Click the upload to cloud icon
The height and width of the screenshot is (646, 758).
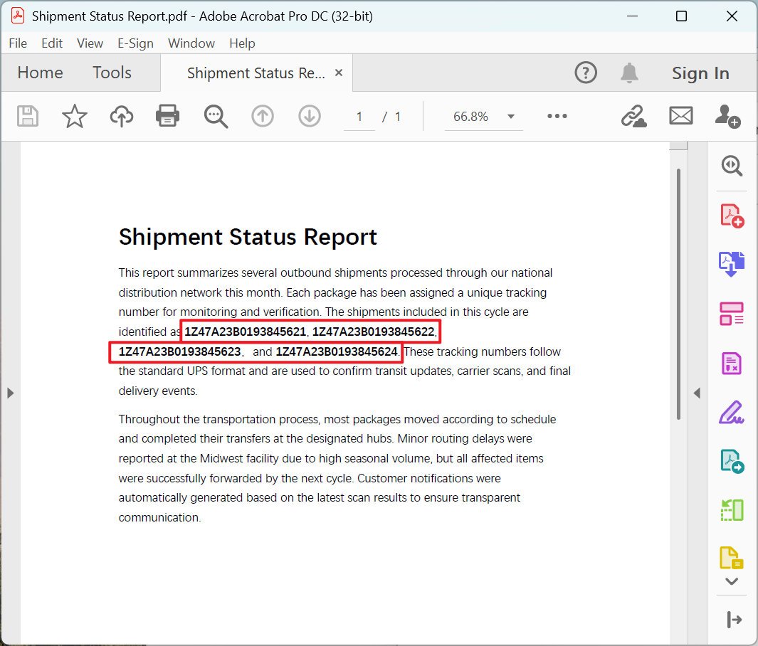pos(122,116)
